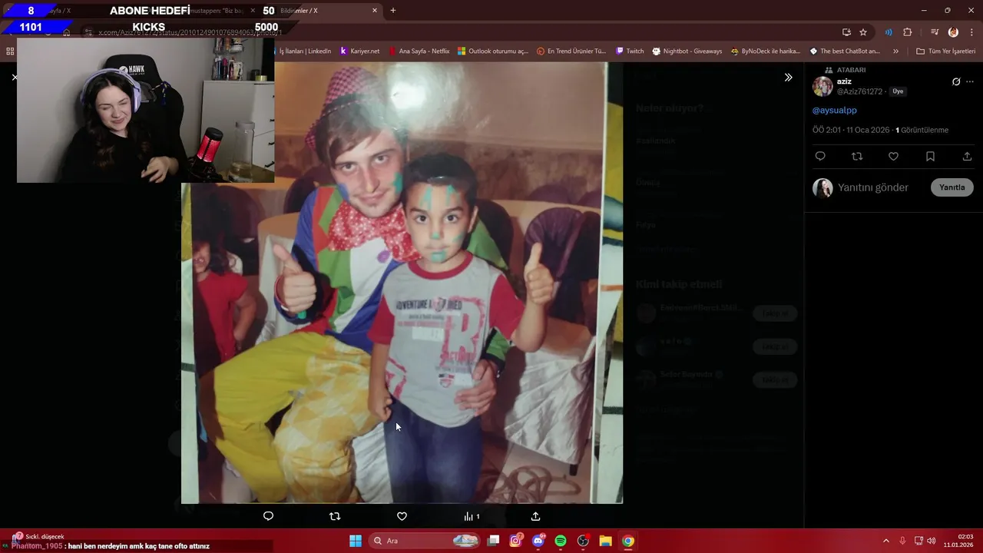
Task: Click the share icon in the tweet side panel
Action: pyautogui.click(x=967, y=156)
